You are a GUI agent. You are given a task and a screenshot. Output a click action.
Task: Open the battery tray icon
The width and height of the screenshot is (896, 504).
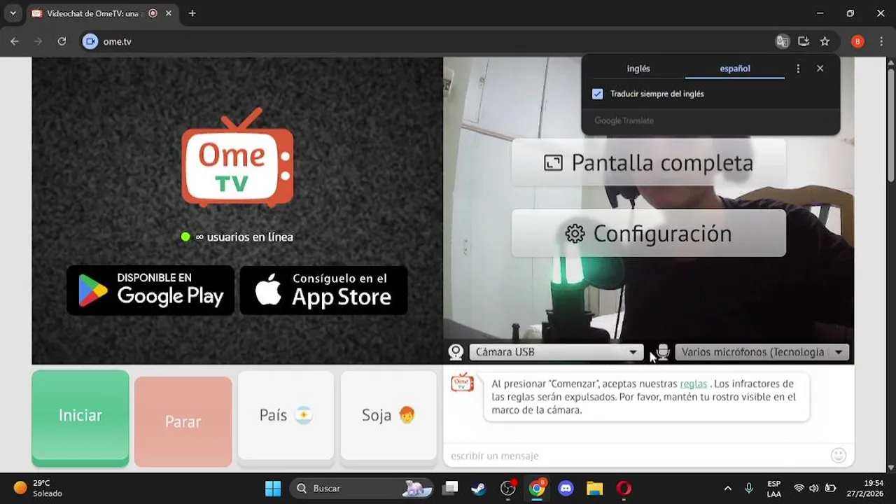(831, 488)
